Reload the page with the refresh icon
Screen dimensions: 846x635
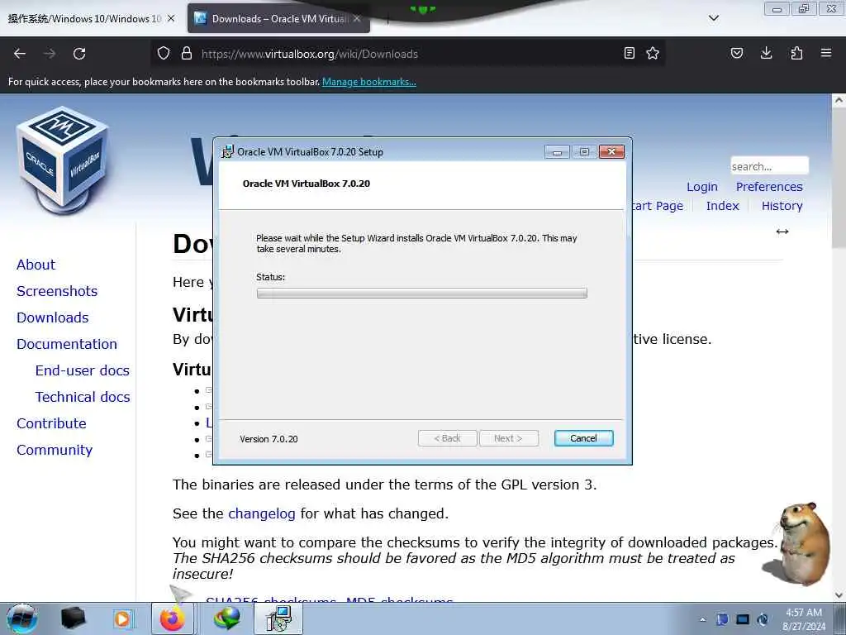click(x=79, y=54)
